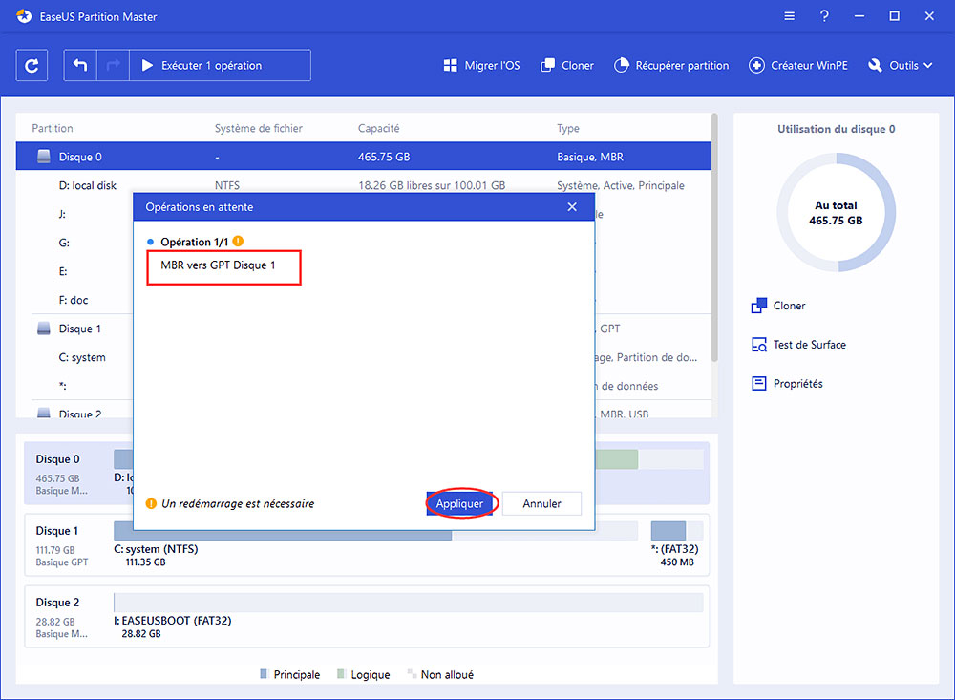Click Système de fichier column header

coord(258,128)
